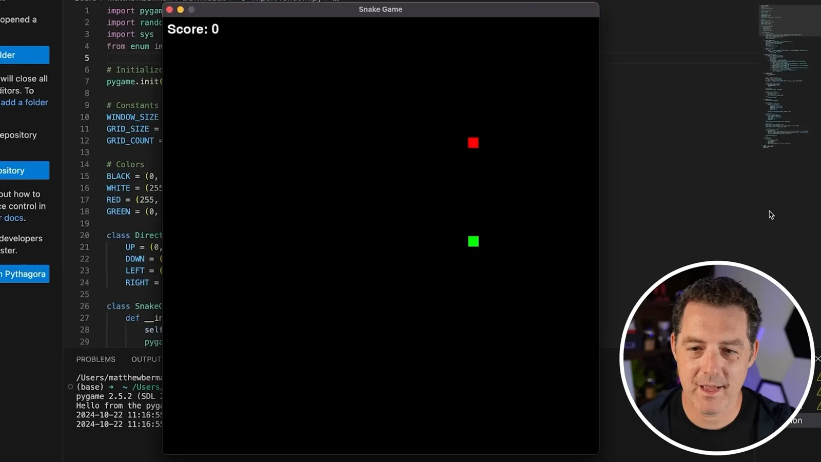The height and width of the screenshot is (462, 821).
Task: Click the 'pygame 2.5.2 (SDL' terminal line
Action: tap(119, 396)
